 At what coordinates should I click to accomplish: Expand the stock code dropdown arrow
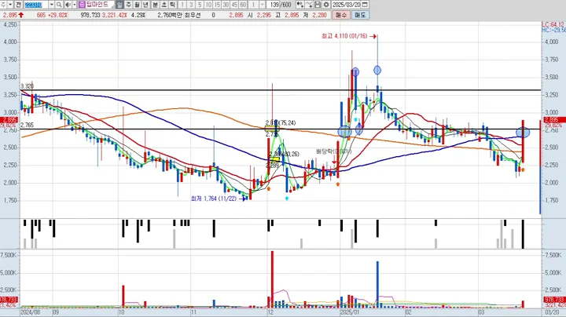[x=52, y=5]
